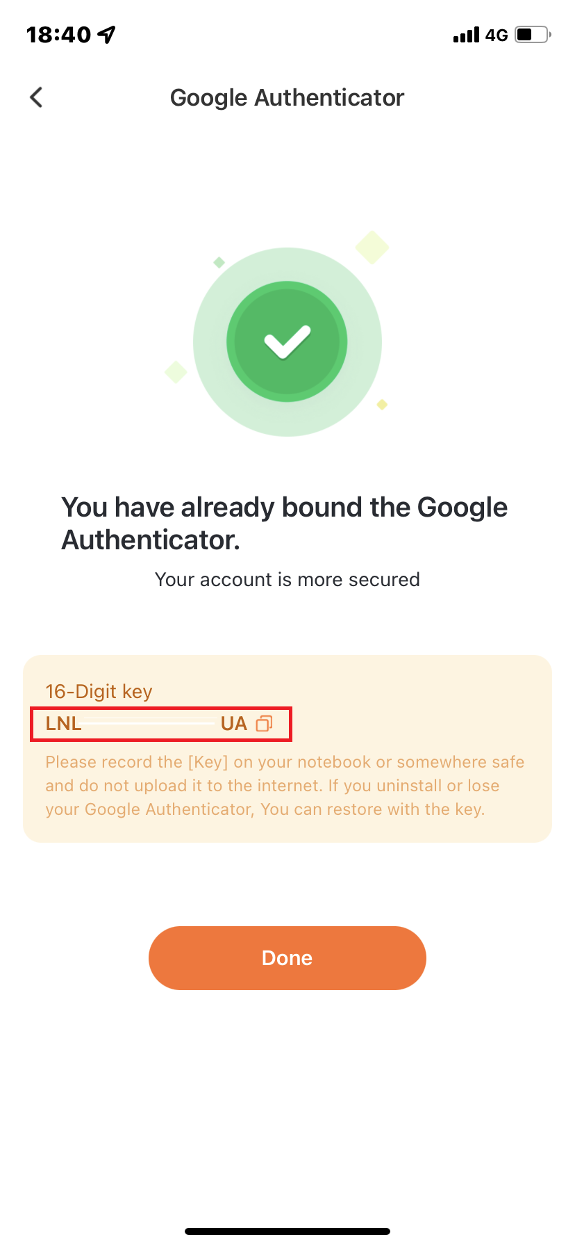Tap the small yellow diamond decoration
Image resolution: width=575 pixels, height=1246 pixels.
click(382, 404)
